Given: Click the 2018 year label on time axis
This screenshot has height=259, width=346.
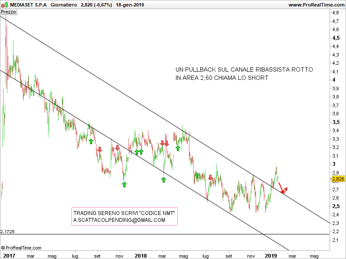Looking at the screenshot, I should click(141, 256).
